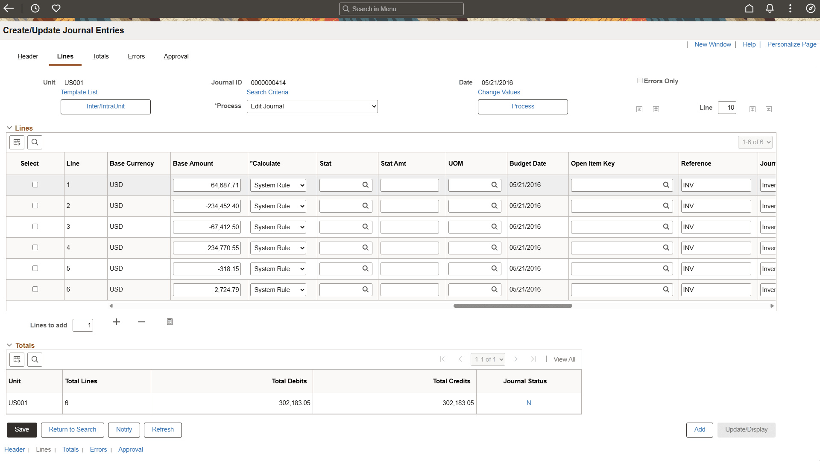The width and height of the screenshot is (820, 461).
Task: Open the NavBar compass icon
Action: click(811, 9)
